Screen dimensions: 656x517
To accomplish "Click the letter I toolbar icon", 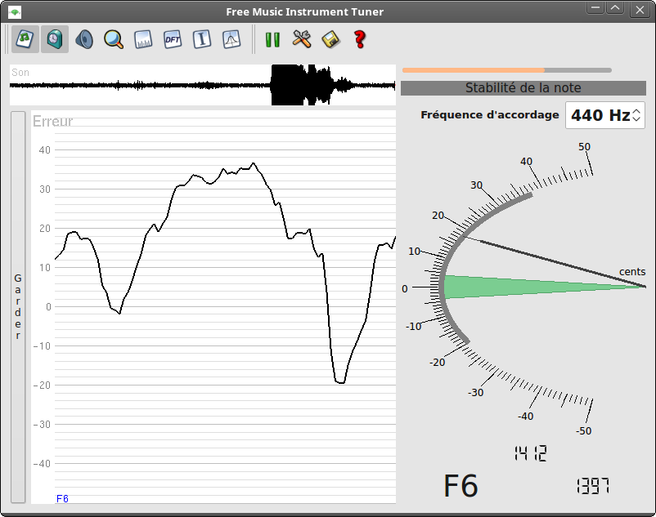I will point(202,40).
